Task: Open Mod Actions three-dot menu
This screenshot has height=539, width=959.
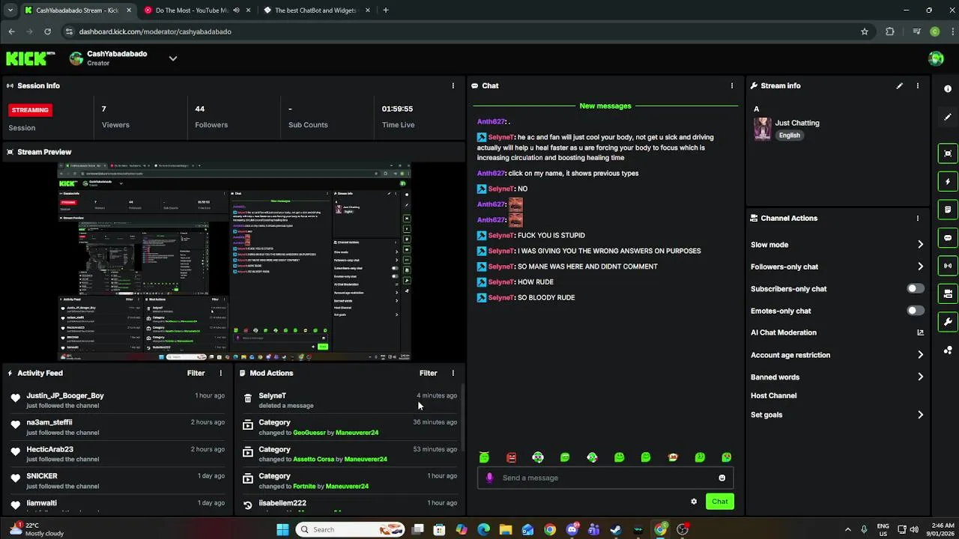Action: click(x=453, y=373)
